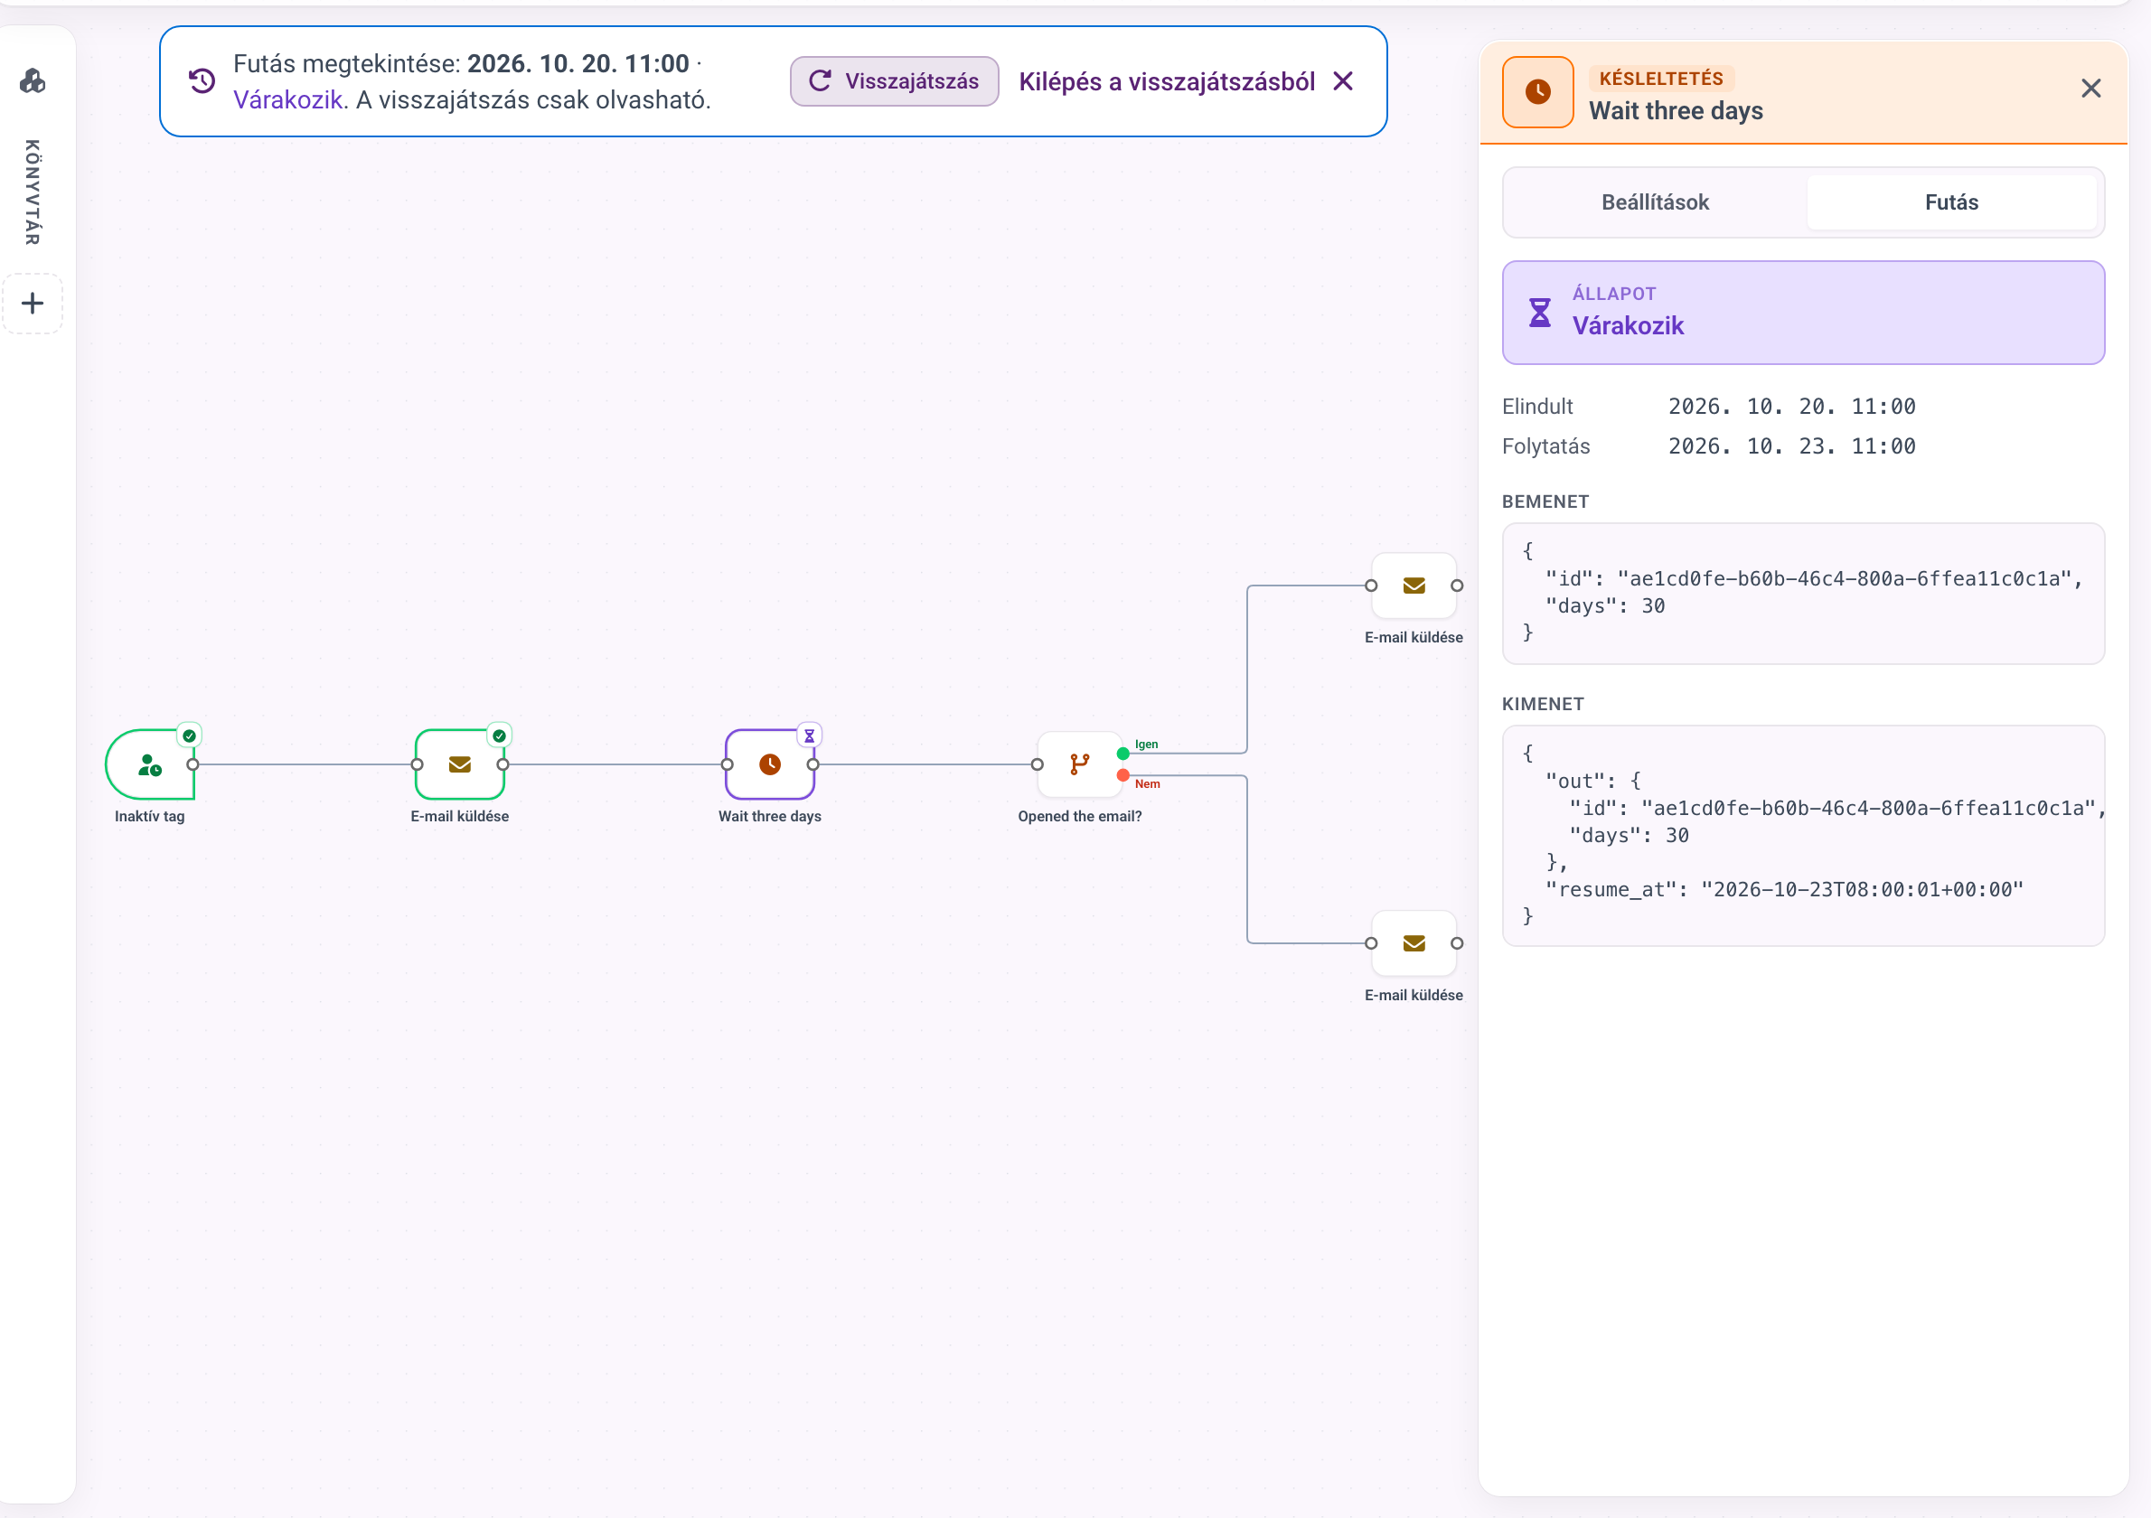The width and height of the screenshot is (2151, 1518).
Task: Switch to the Beállítások tab
Action: click(x=1655, y=202)
